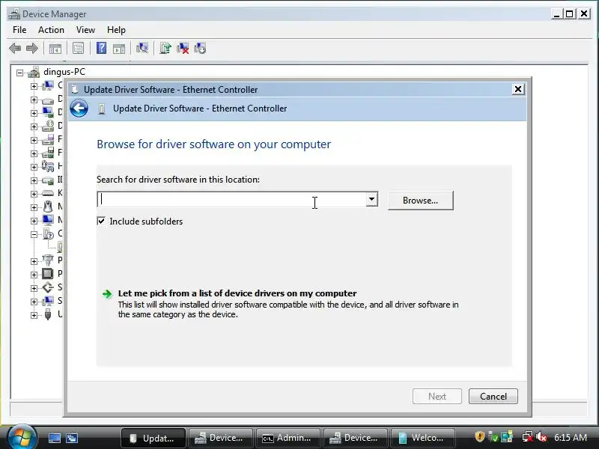The image size is (599, 449).
Task: Switch to the Welco... taskbar button
Action: point(422,438)
